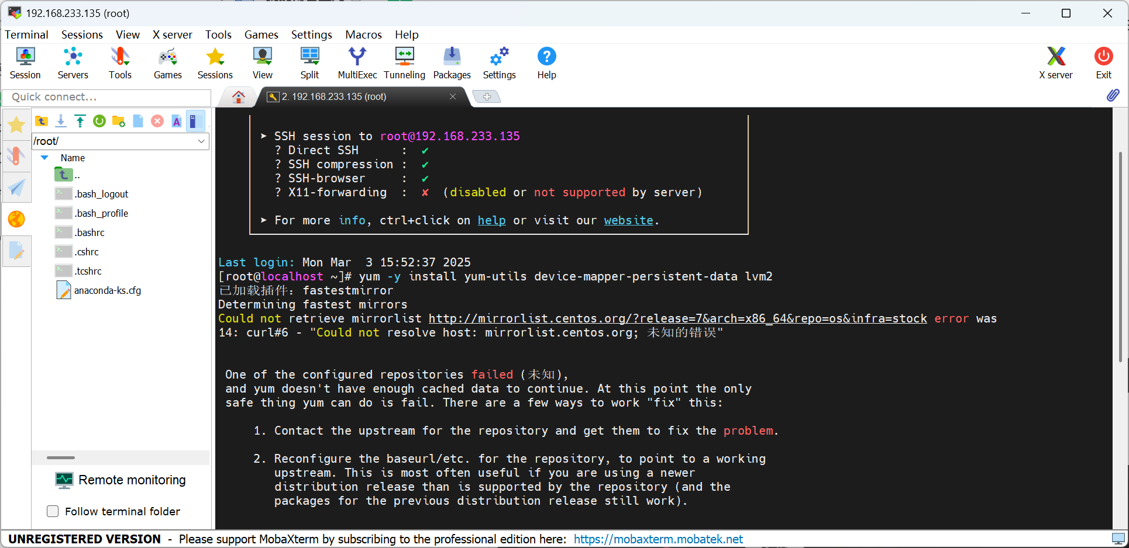Open the Macros sidebar panel
This screenshot has height=548, width=1129.
(x=16, y=251)
